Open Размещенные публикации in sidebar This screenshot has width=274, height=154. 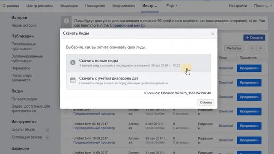(24, 46)
